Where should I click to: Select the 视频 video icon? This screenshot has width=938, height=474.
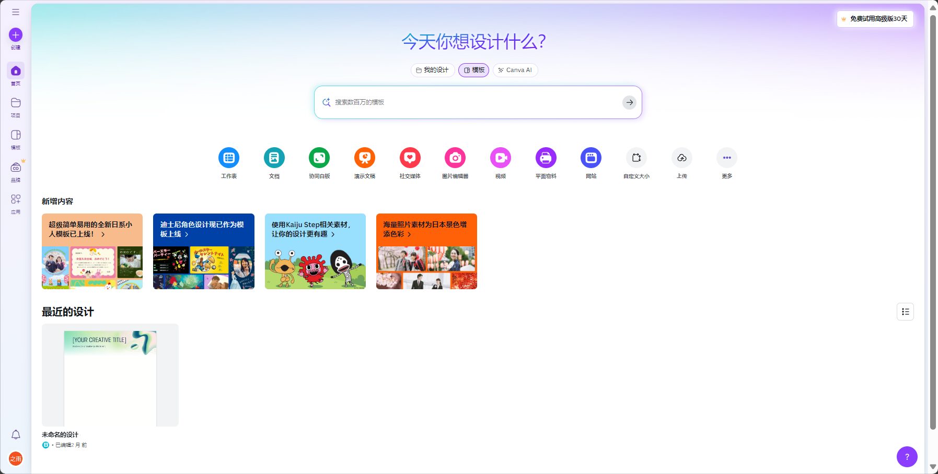pos(501,158)
